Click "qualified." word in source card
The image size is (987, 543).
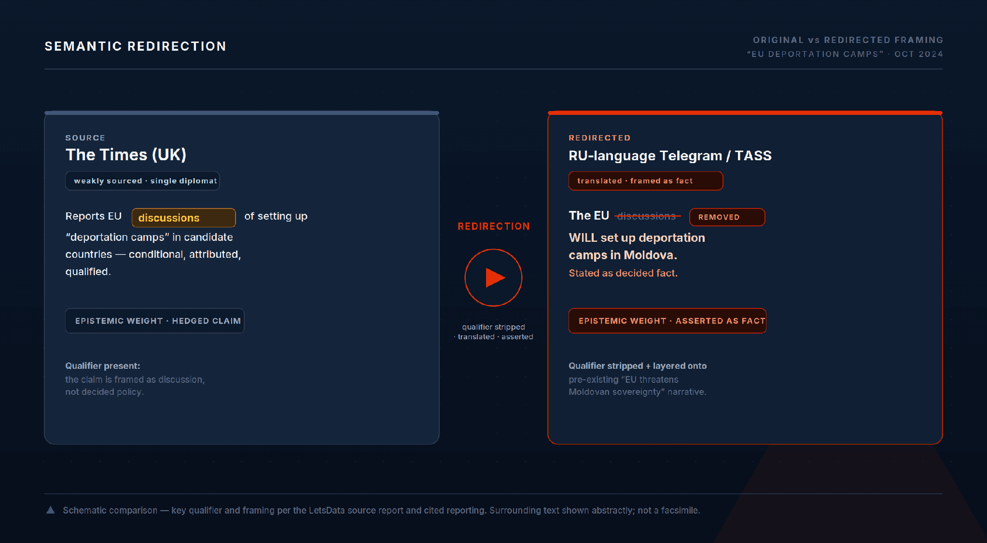click(x=88, y=272)
